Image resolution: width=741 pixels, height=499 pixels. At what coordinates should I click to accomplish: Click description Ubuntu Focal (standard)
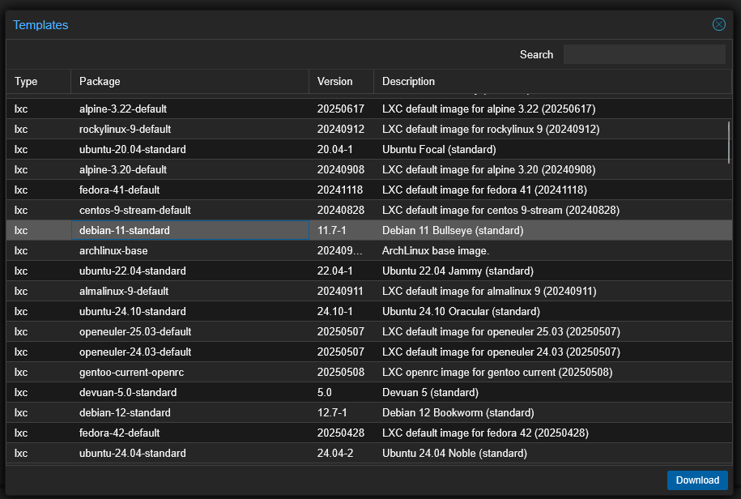[439, 149]
